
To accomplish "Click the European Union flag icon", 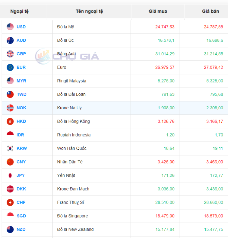I will tap(10, 67).
